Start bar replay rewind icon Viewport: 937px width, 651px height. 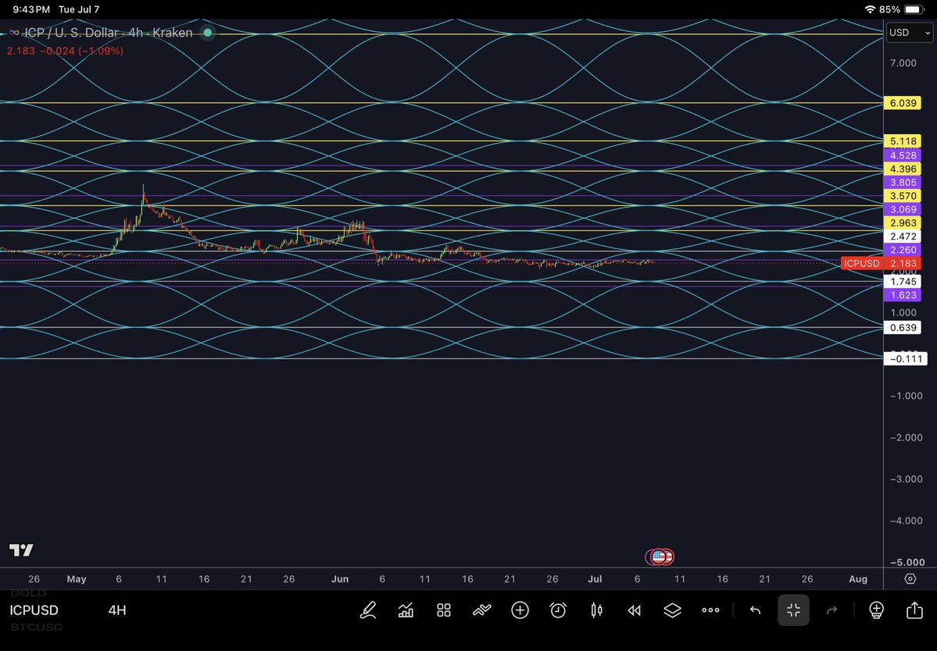[x=634, y=610]
